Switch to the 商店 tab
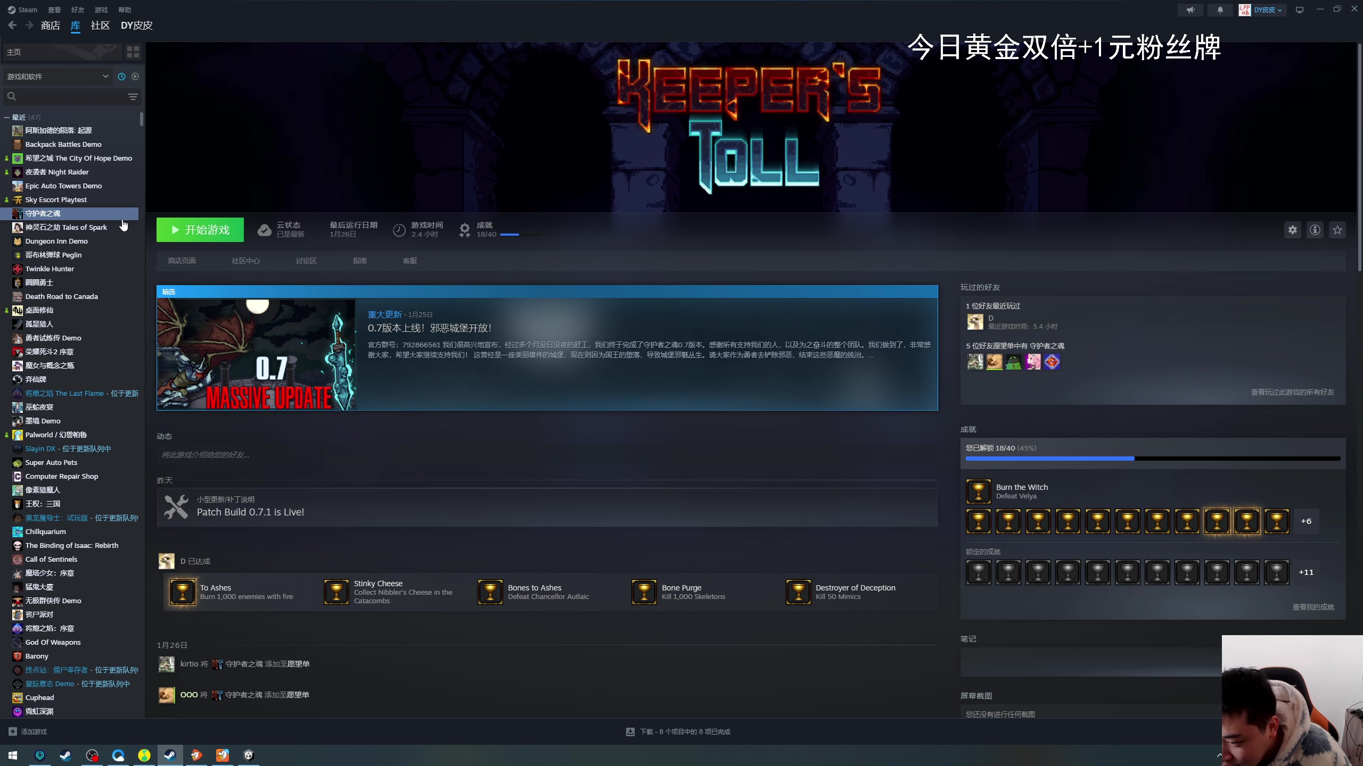Screen dimensions: 1363x766 click(51, 26)
